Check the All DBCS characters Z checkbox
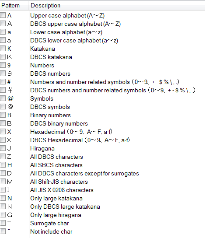 tap(3, 157)
